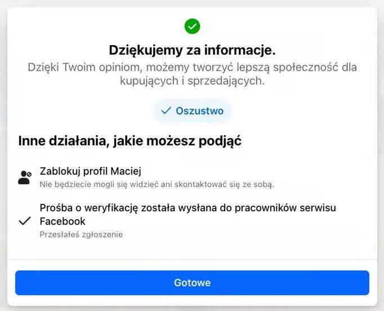Click the Dziękujemy za informacje heading
The height and width of the screenshot is (311, 384).
pyautogui.click(x=192, y=50)
